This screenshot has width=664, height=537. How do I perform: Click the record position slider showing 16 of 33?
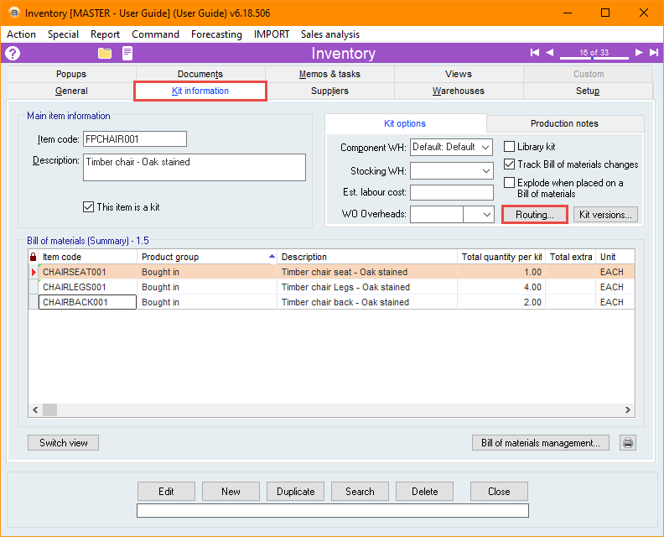point(594,54)
